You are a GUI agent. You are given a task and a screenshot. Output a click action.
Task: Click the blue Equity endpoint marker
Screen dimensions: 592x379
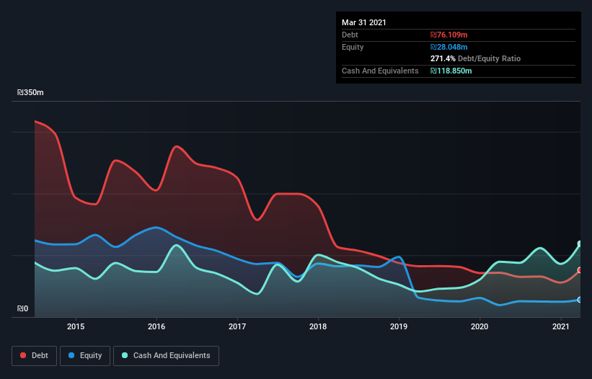tap(580, 300)
